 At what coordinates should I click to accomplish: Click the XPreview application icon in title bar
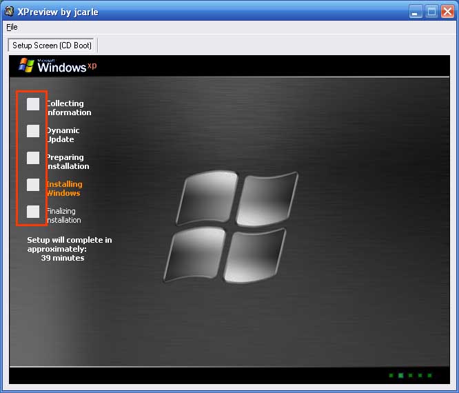pyautogui.click(x=9, y=12)
